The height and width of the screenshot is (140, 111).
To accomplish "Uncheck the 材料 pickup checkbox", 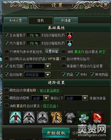I will (77, 75).
